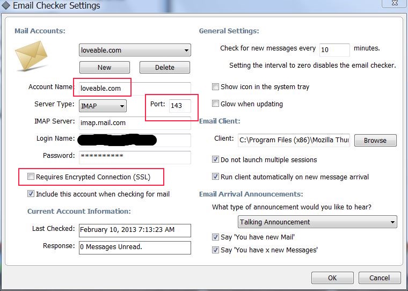This screenshot has height=291, width=408.
Task: Enable Requires Encrypted Connection (SSL) checkbox
Action: point(31,177)
